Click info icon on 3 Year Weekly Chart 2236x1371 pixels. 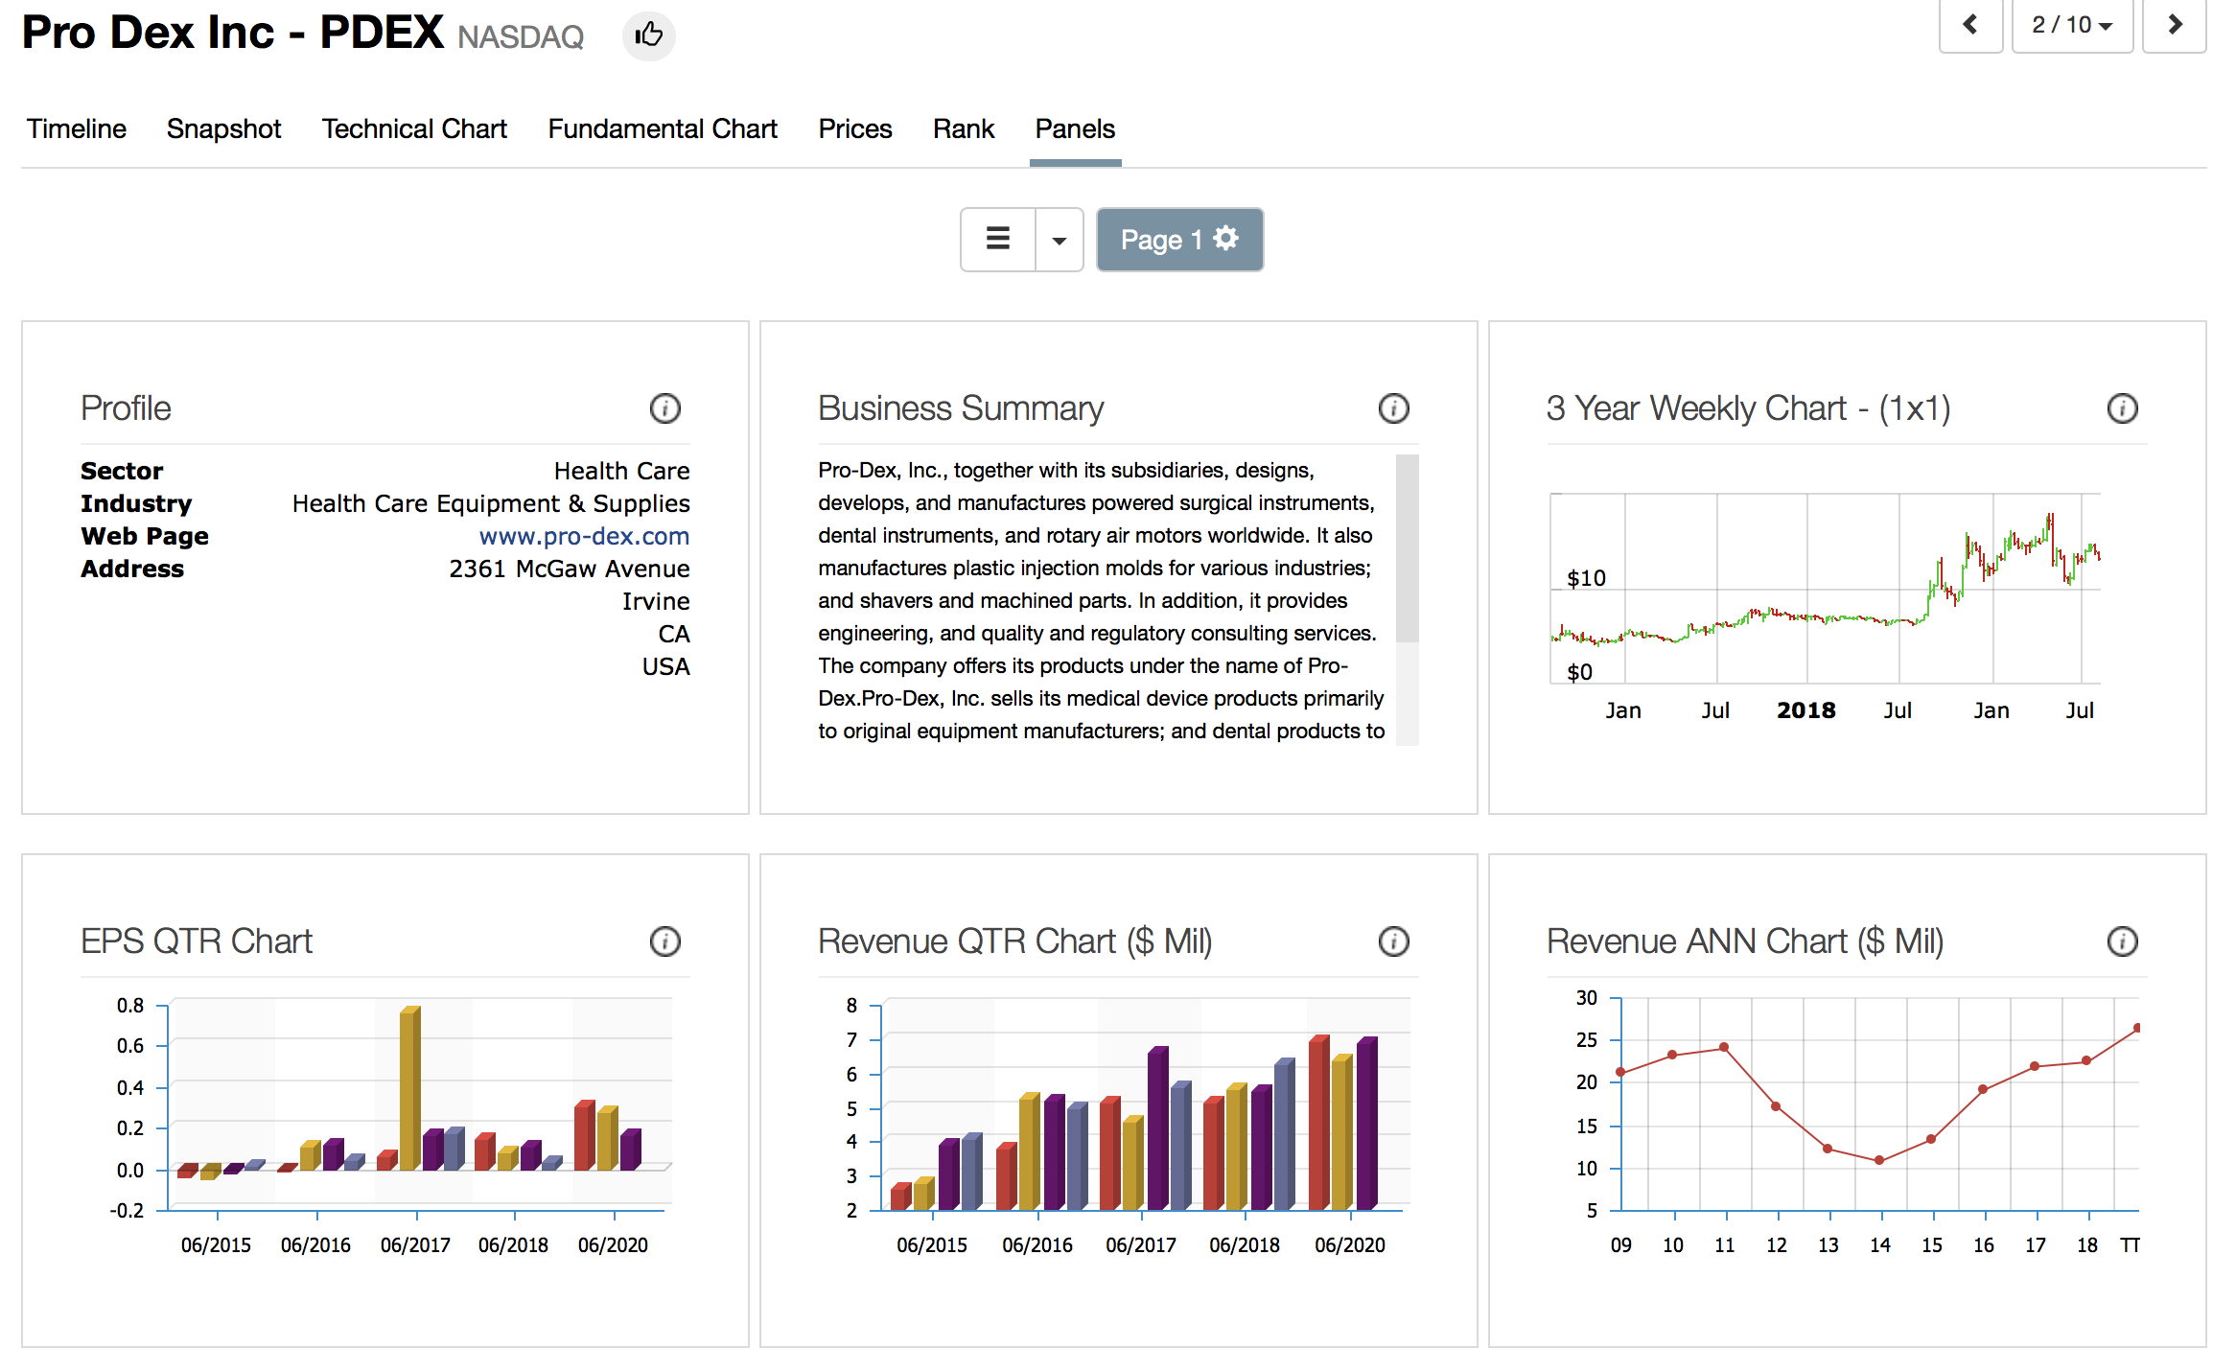(x=2122, y=408)
